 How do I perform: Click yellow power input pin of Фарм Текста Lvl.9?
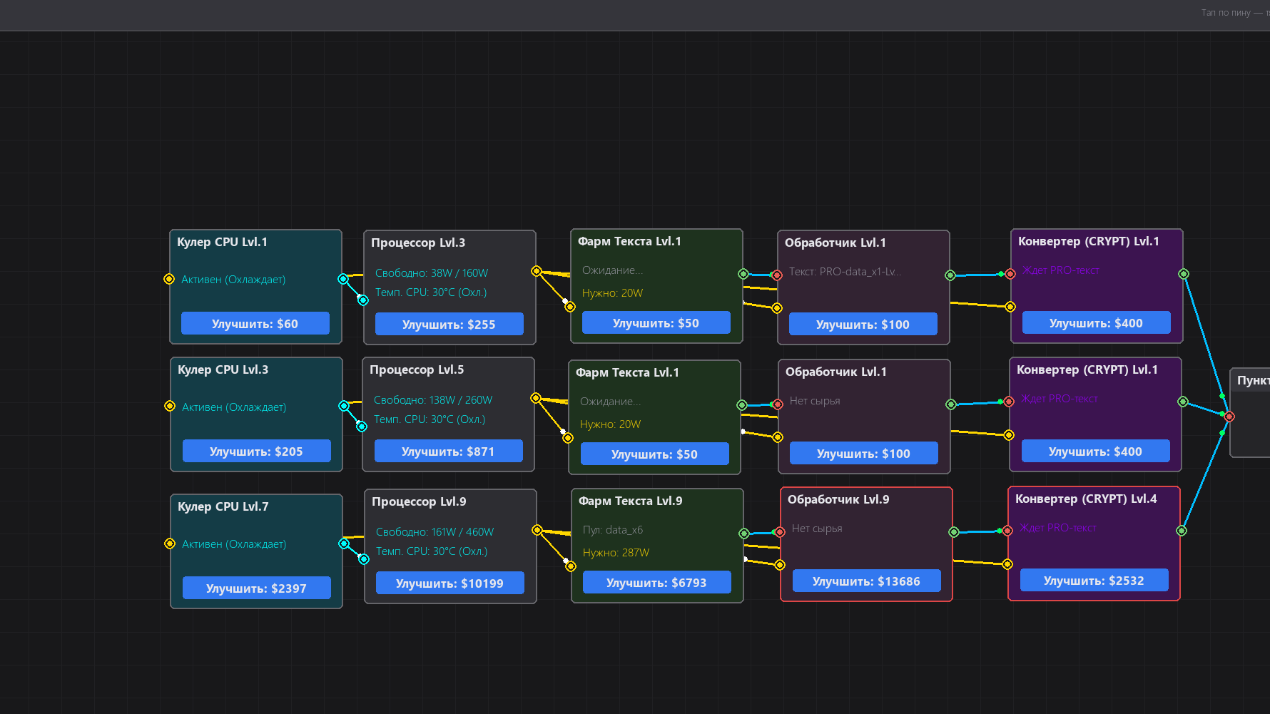[571, 566]
